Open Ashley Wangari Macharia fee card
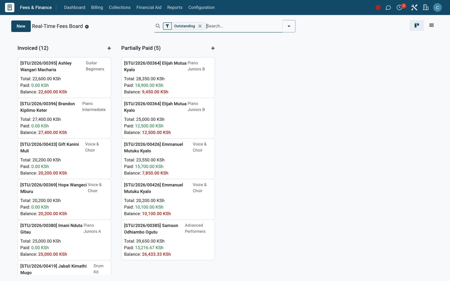Image resolution: width=450 pixels, height=281 pixels. [64, 78]
